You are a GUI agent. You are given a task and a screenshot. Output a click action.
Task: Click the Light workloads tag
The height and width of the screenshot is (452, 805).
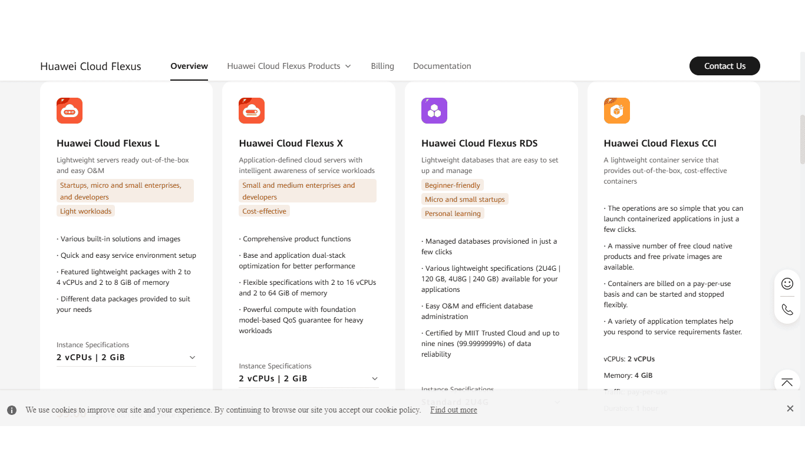pyautogui.click(x=85, y=211)
